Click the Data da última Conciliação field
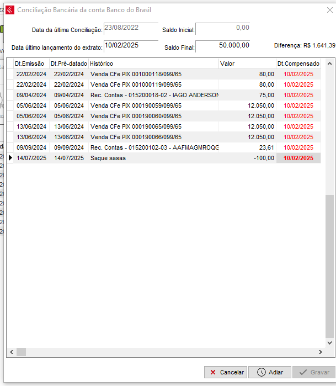Viewport: 336px width, 386px height. click(131, 28)
